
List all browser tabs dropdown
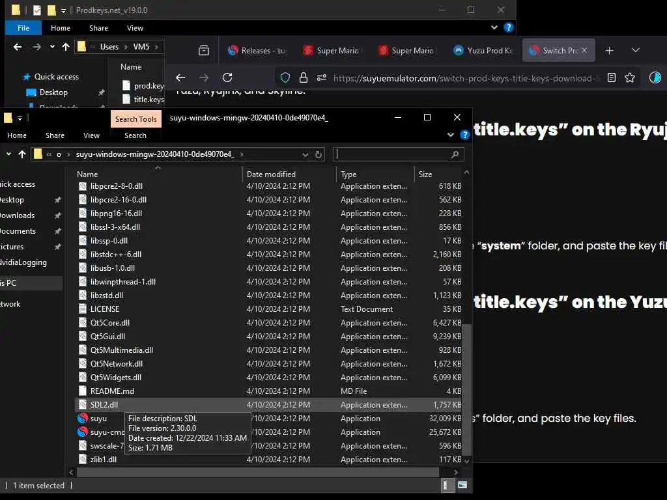click(636, 50)
